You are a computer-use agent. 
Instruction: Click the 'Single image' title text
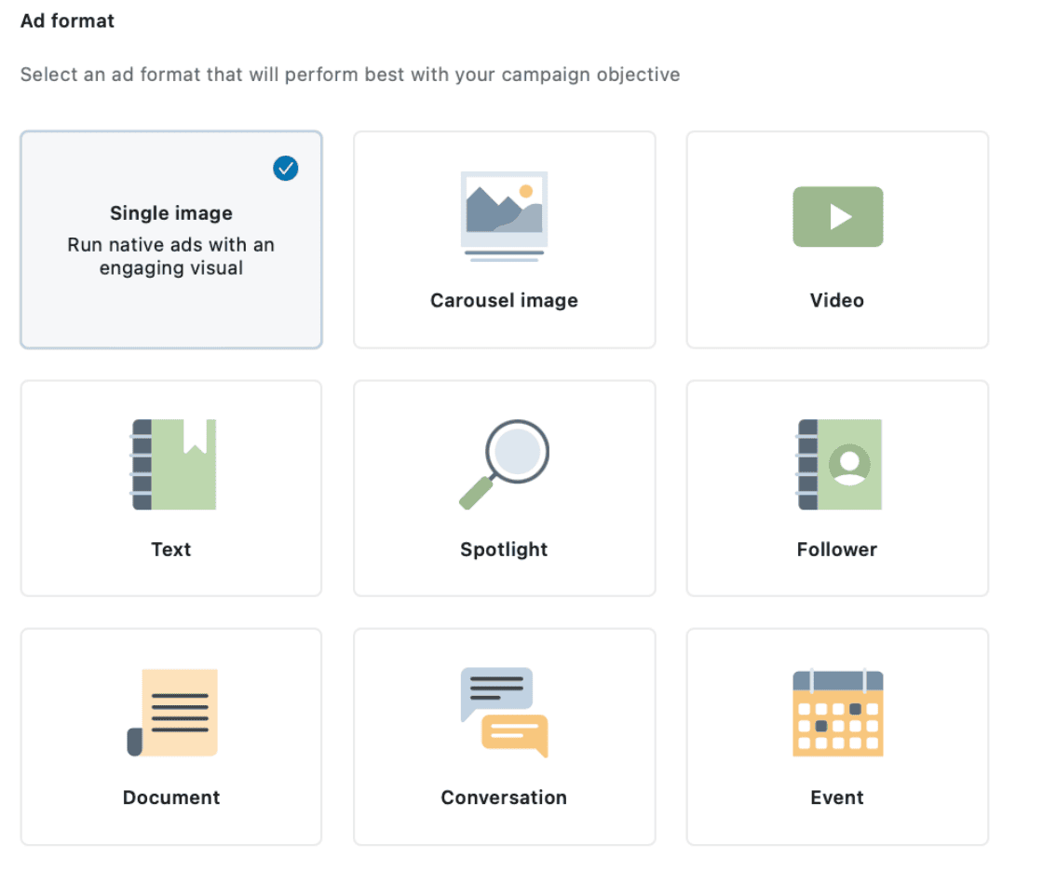tap(171, 213)
